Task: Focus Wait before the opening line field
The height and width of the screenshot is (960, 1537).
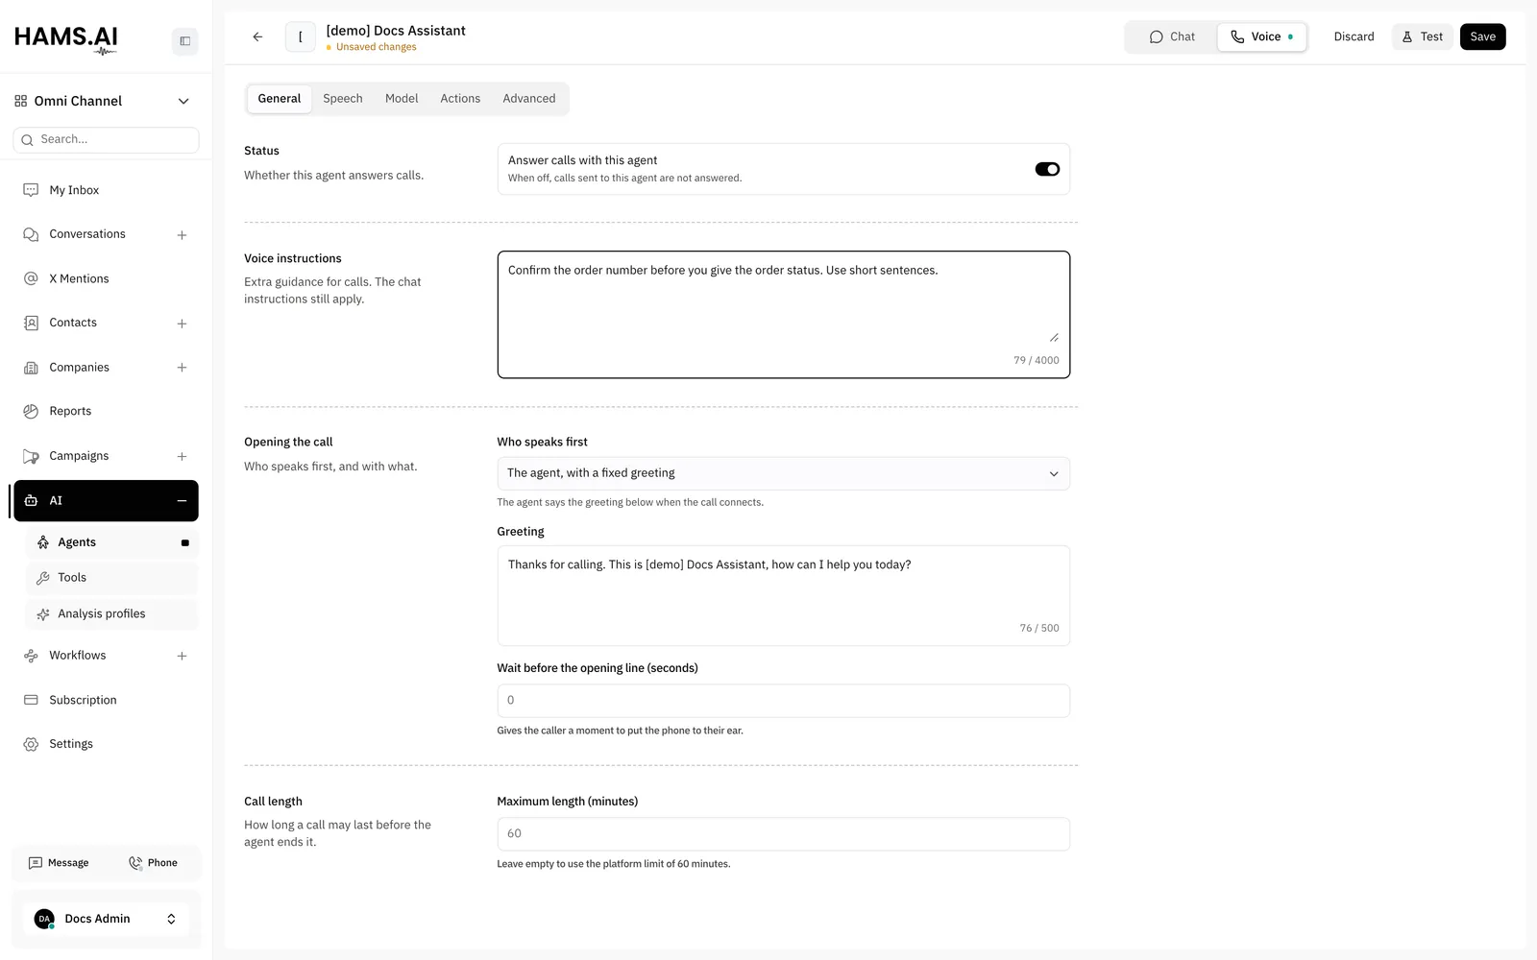Action: [783, 701]
